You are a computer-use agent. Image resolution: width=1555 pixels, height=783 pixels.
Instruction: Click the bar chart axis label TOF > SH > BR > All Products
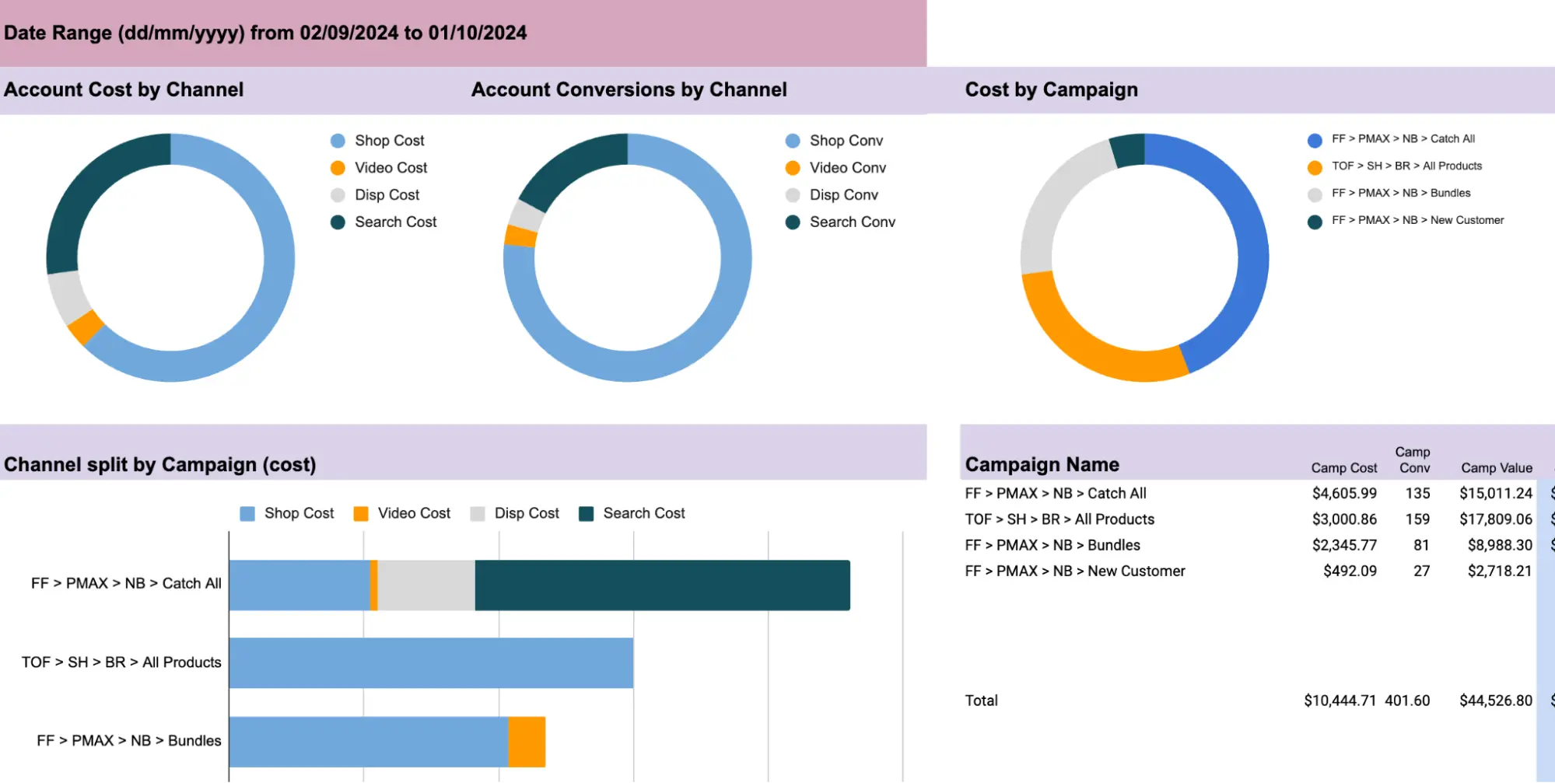coord(121,662)
